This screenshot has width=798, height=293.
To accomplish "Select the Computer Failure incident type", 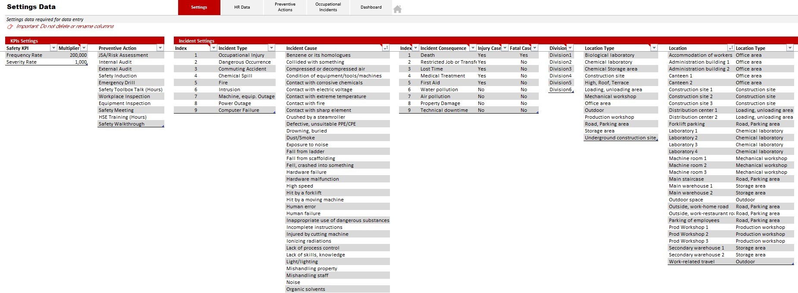I will tap(246, 110).
